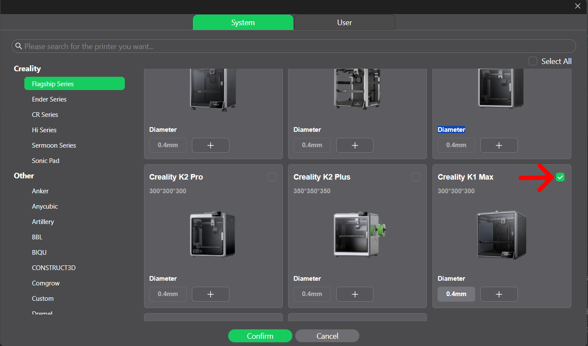Enable the Creality K2 Pro checkbox
The height and width of the screenshot is (346, 588).
click(x=272, y=177)
